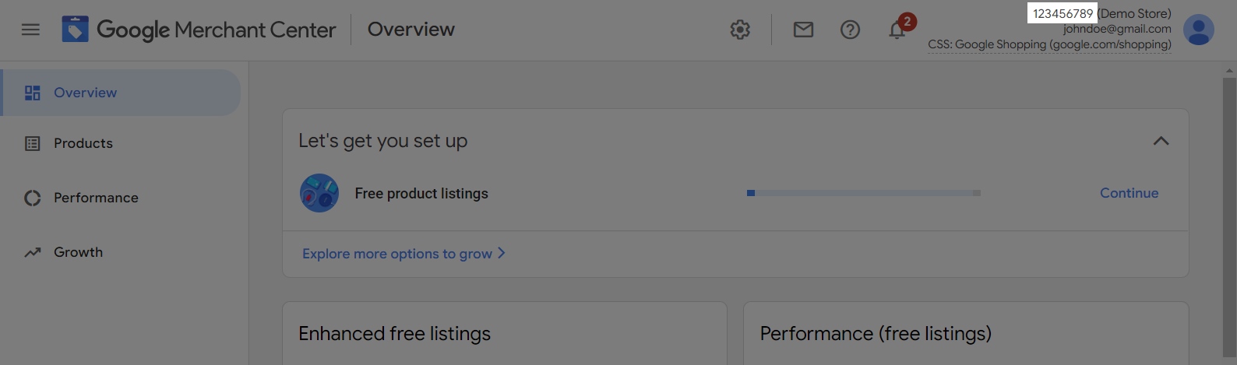Click the Continue link
Screen dimensions: 1237x365
pyautogui.click(x=1129, y=193)
